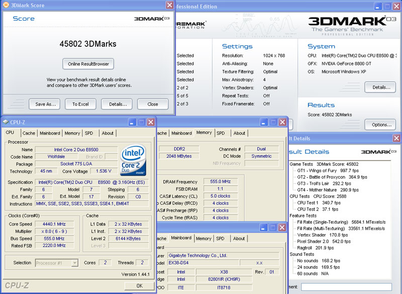Close the Result Details window
402x294 pixels.
(396, 138)
